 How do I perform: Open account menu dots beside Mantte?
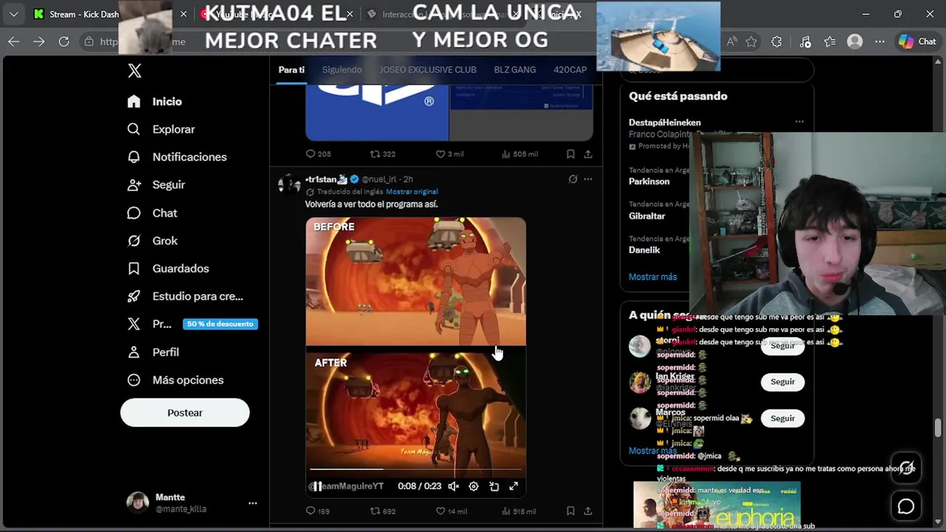click(x=253, y=503)
